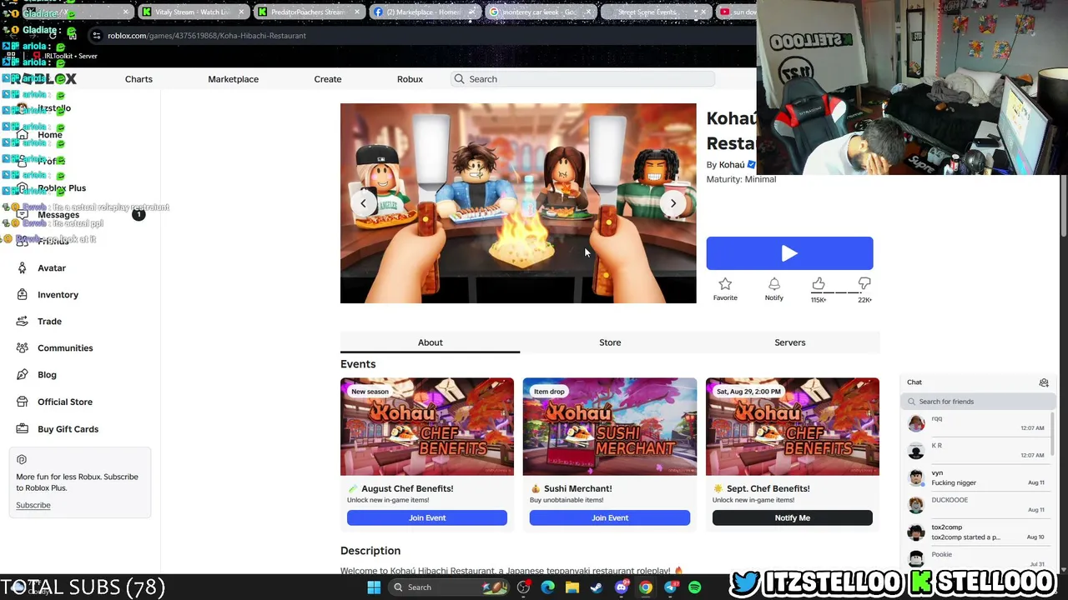Open the Avatar icon in the sidebar
Screen dimensions: 1068x600
click(23, 267)
